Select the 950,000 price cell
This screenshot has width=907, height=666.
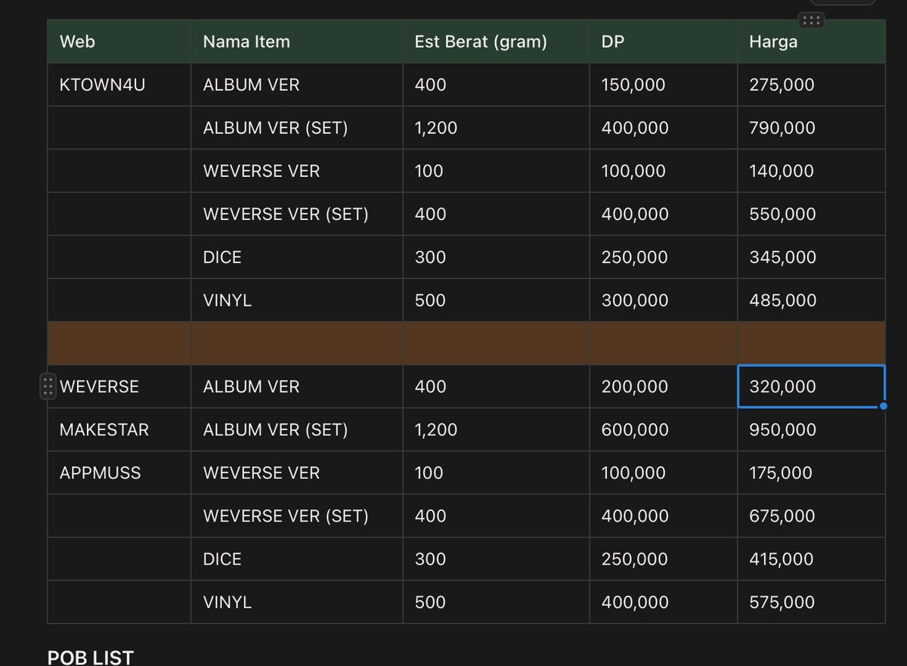click(811, 429)
